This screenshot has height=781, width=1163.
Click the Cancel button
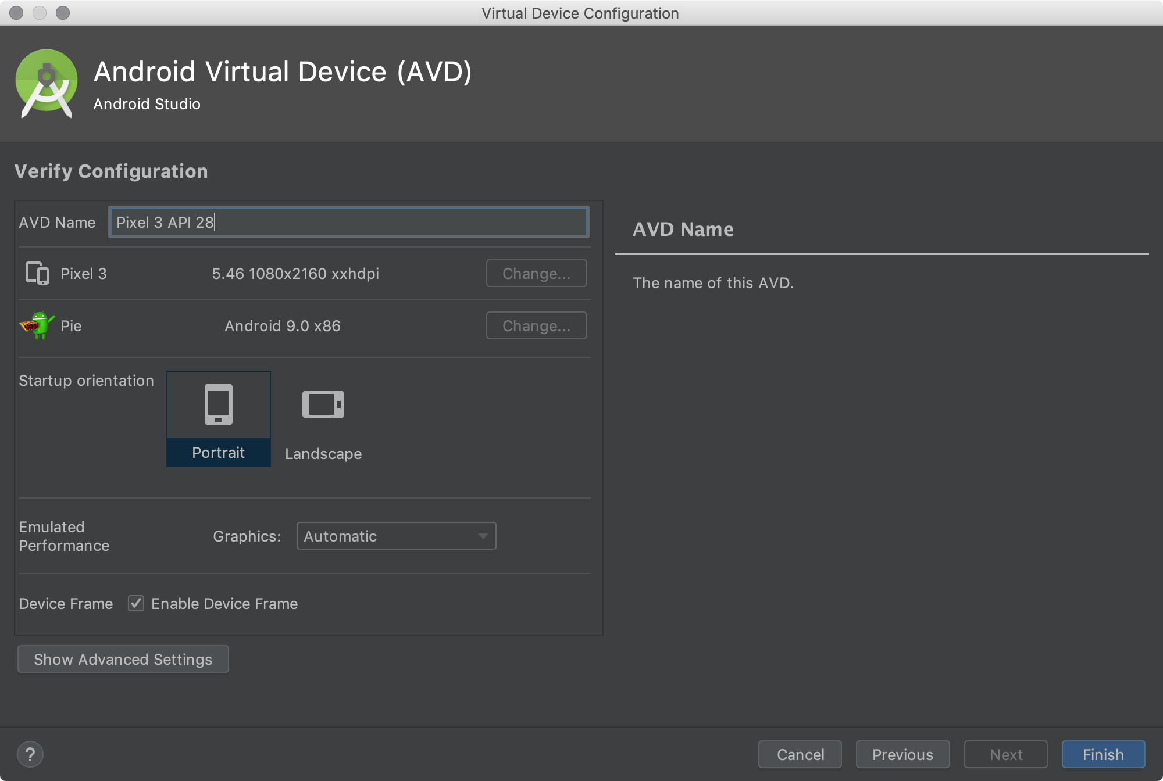pos(800,746)
